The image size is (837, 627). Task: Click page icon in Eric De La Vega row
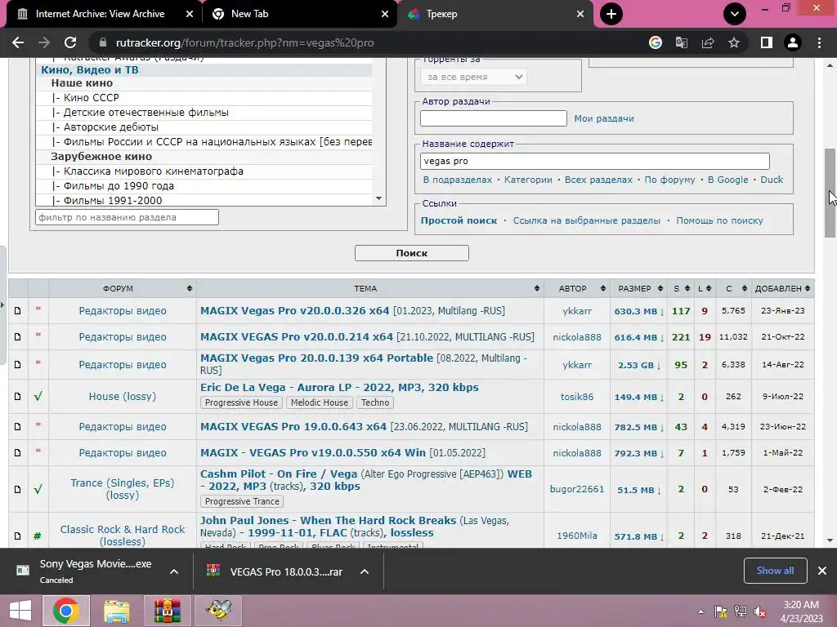tap(18, 396)
